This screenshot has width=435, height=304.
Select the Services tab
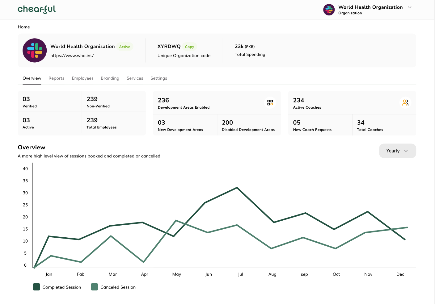[135, 78]
